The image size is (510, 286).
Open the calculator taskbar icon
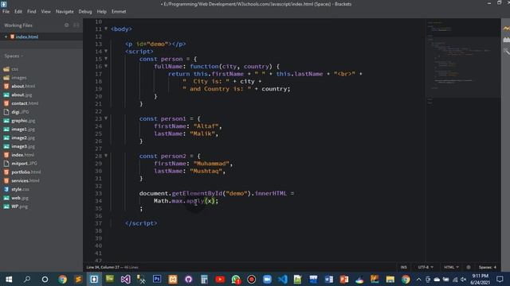[204, 279]
